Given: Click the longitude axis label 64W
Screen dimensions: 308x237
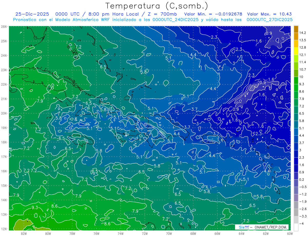Looking at the screenshot, I should (x=242, y=233).
